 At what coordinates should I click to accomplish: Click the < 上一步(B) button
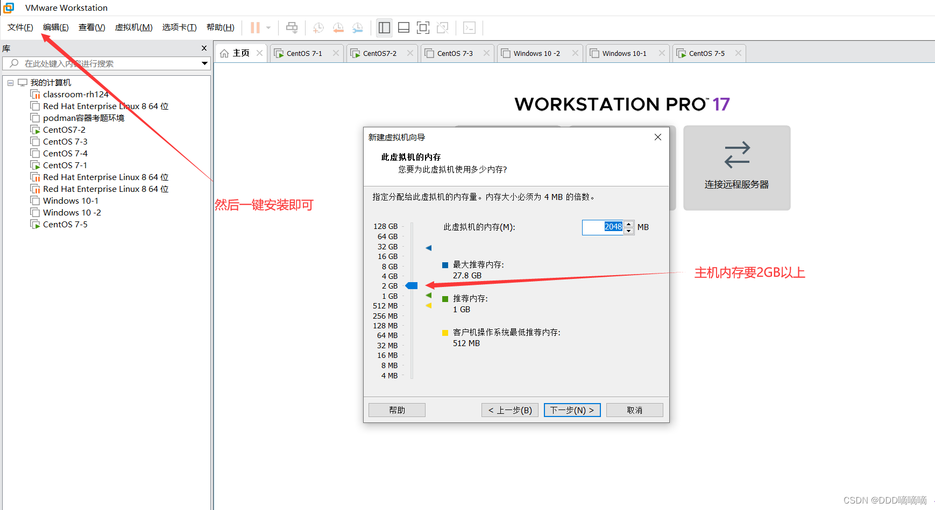[x=510, y=410]
